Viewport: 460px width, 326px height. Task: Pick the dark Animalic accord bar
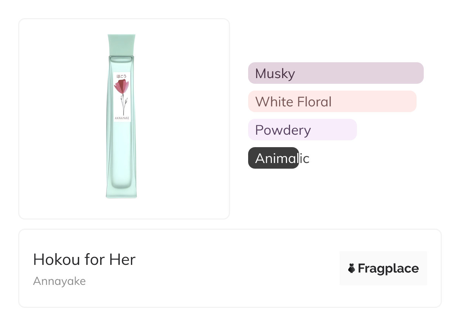pos(273,158)
